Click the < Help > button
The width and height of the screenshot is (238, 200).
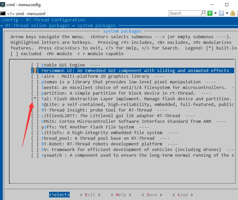click(121, 195)
